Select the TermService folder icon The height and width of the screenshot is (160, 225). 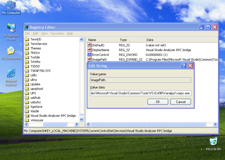27,44
